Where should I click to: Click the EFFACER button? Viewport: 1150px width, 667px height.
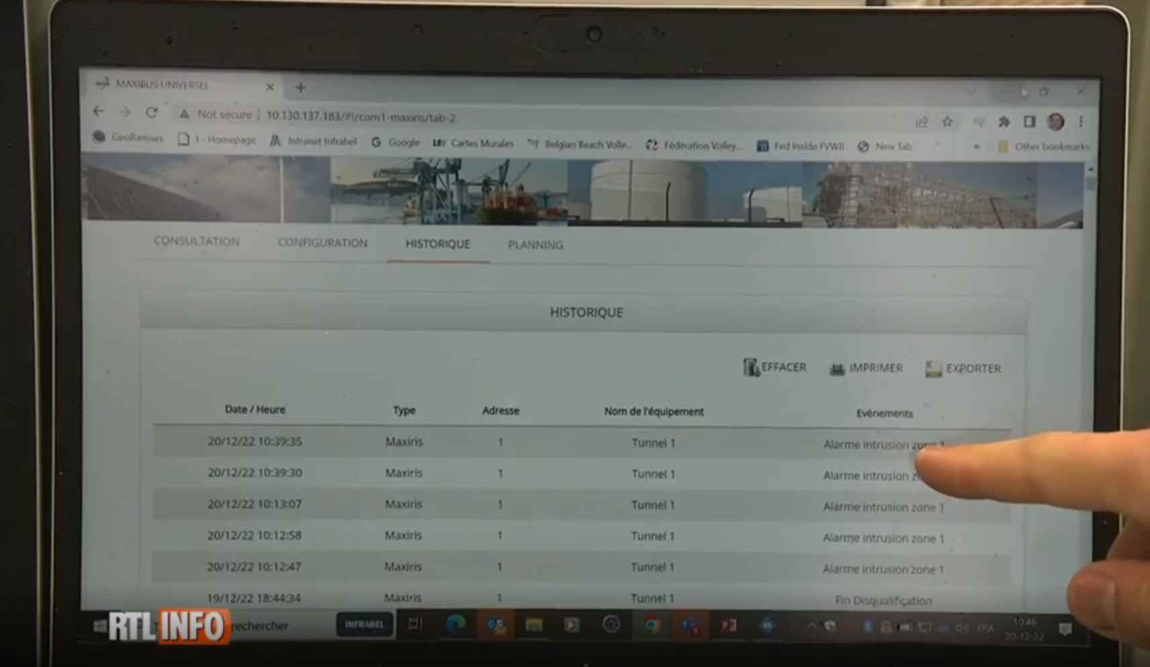(x=775, y=368)
